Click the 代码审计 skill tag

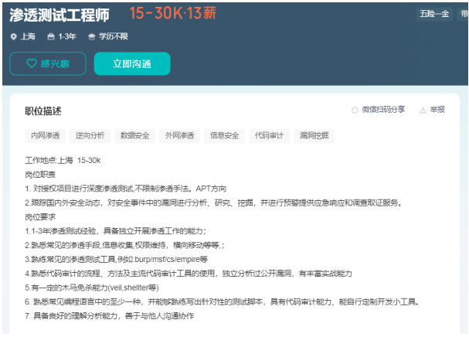pyautogui.click(x=269, y=136)
